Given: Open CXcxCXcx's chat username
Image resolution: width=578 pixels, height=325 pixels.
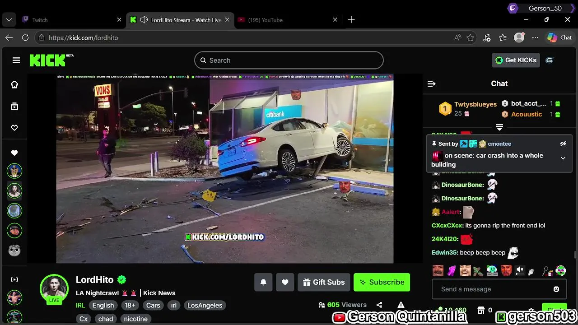Looking at the screenshot, I should (447, 225).
